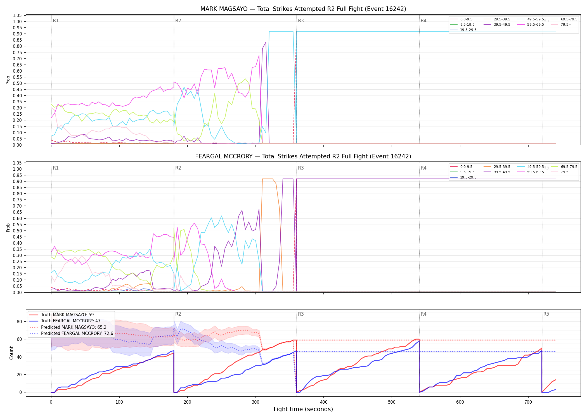The image size is (587, 419).
Task: Click the 300 tick label on the time axis
Action: [x=255, y=402]
